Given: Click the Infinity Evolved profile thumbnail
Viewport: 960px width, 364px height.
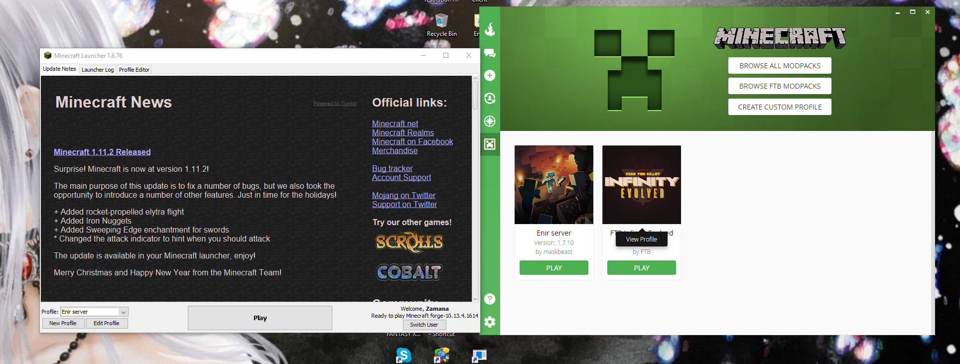Looking at the screenshot, I should [x=642, y=185].
